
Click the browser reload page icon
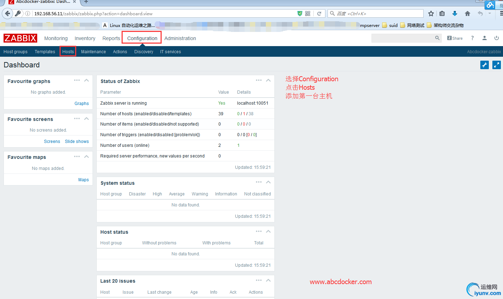click(x=319, y=13)
